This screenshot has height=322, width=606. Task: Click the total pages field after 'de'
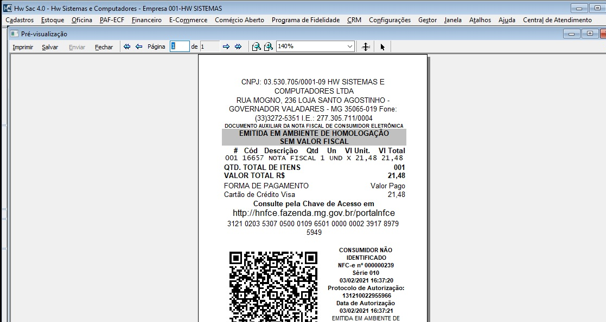pos(209,47)
